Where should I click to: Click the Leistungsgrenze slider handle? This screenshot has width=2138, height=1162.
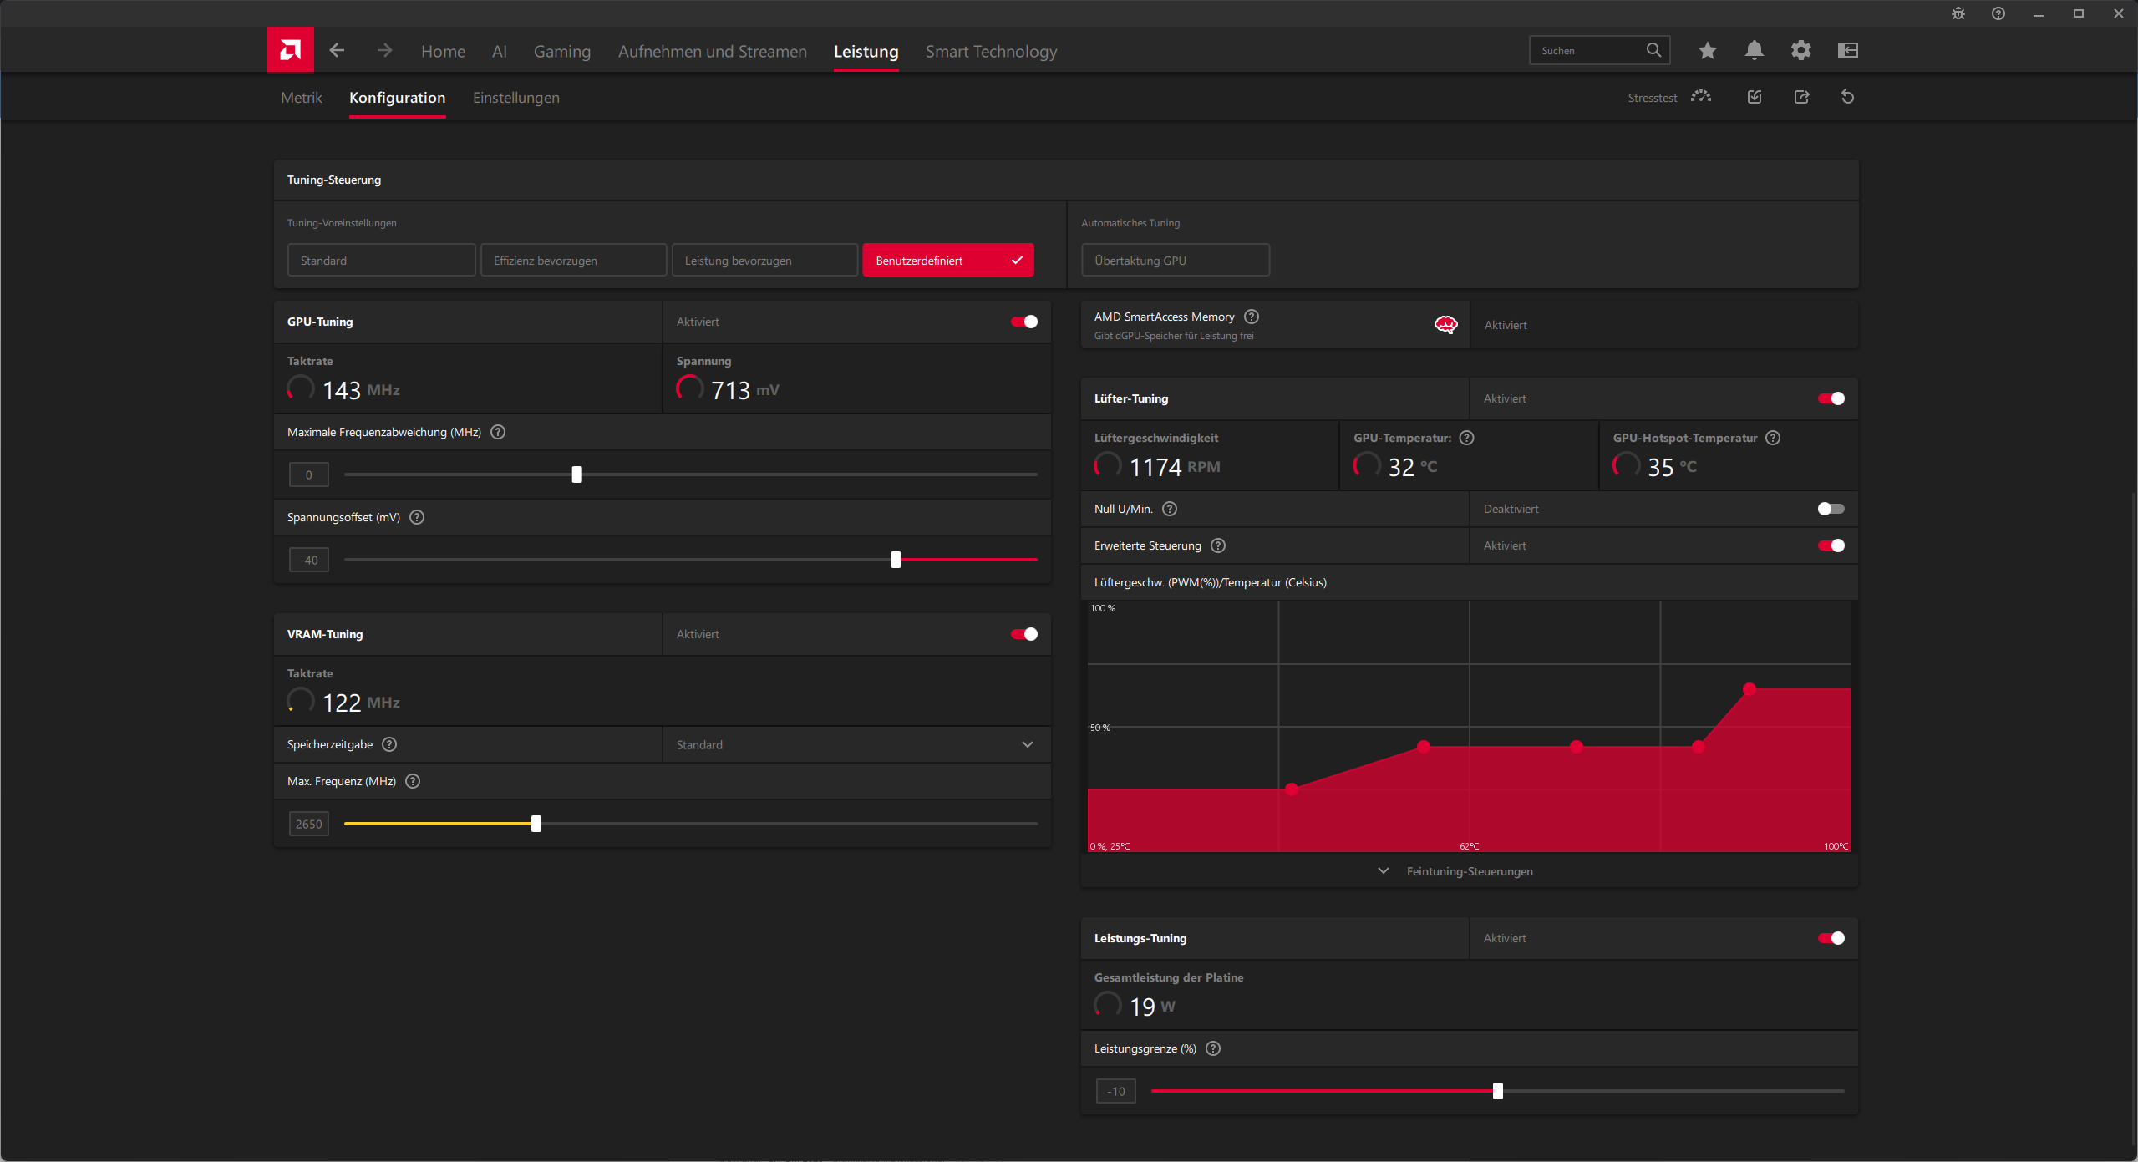(x=1497, y=1091)
